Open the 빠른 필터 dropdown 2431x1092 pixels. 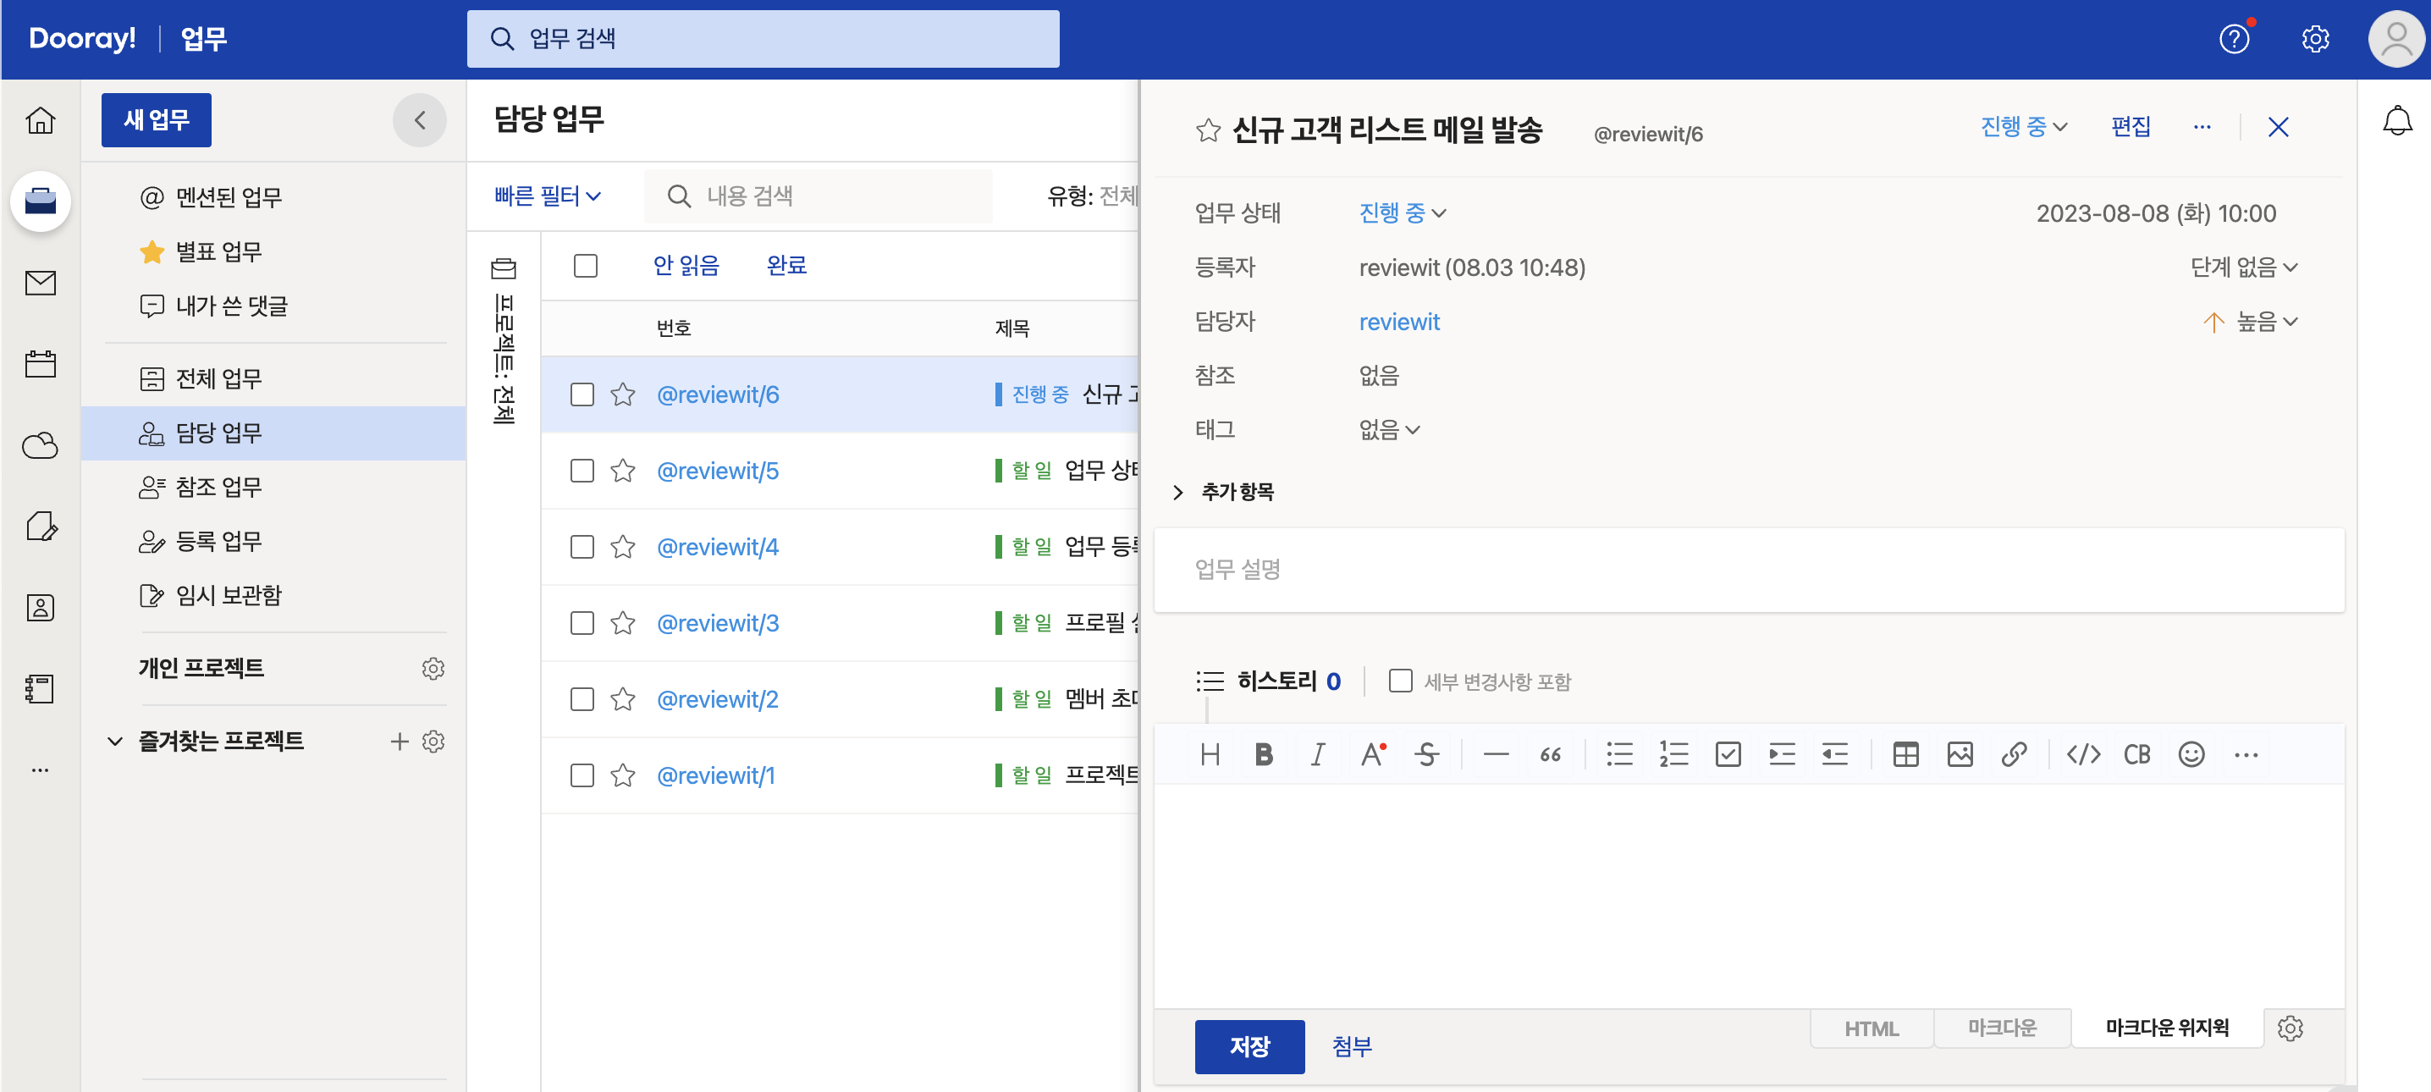pos(548,196)
